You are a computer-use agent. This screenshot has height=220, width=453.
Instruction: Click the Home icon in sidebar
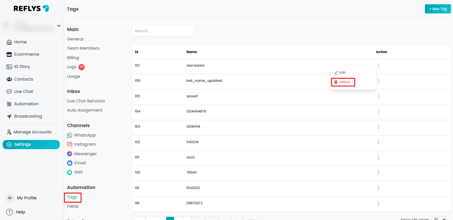pyautogui.click(x=9, y=42)
